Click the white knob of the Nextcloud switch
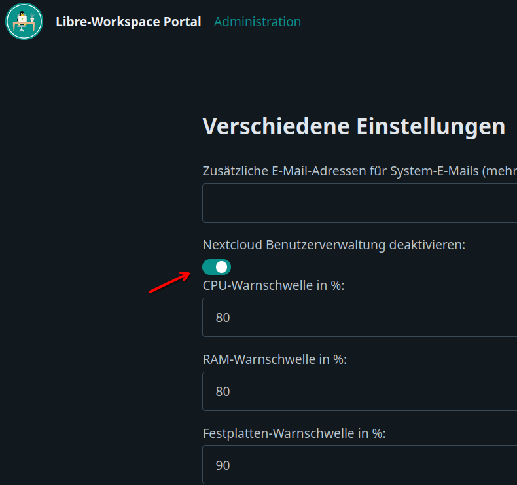Viewport: 517px width, 485px height. pos(222,267)
